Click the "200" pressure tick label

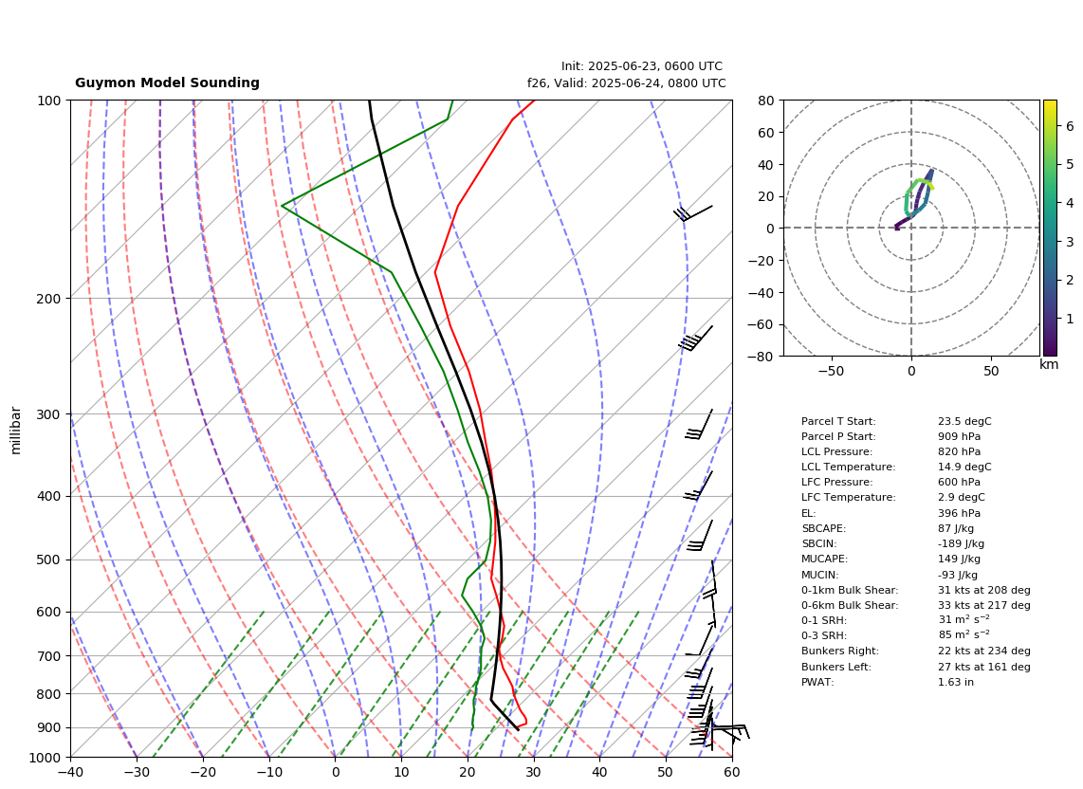tap(51, 299)
